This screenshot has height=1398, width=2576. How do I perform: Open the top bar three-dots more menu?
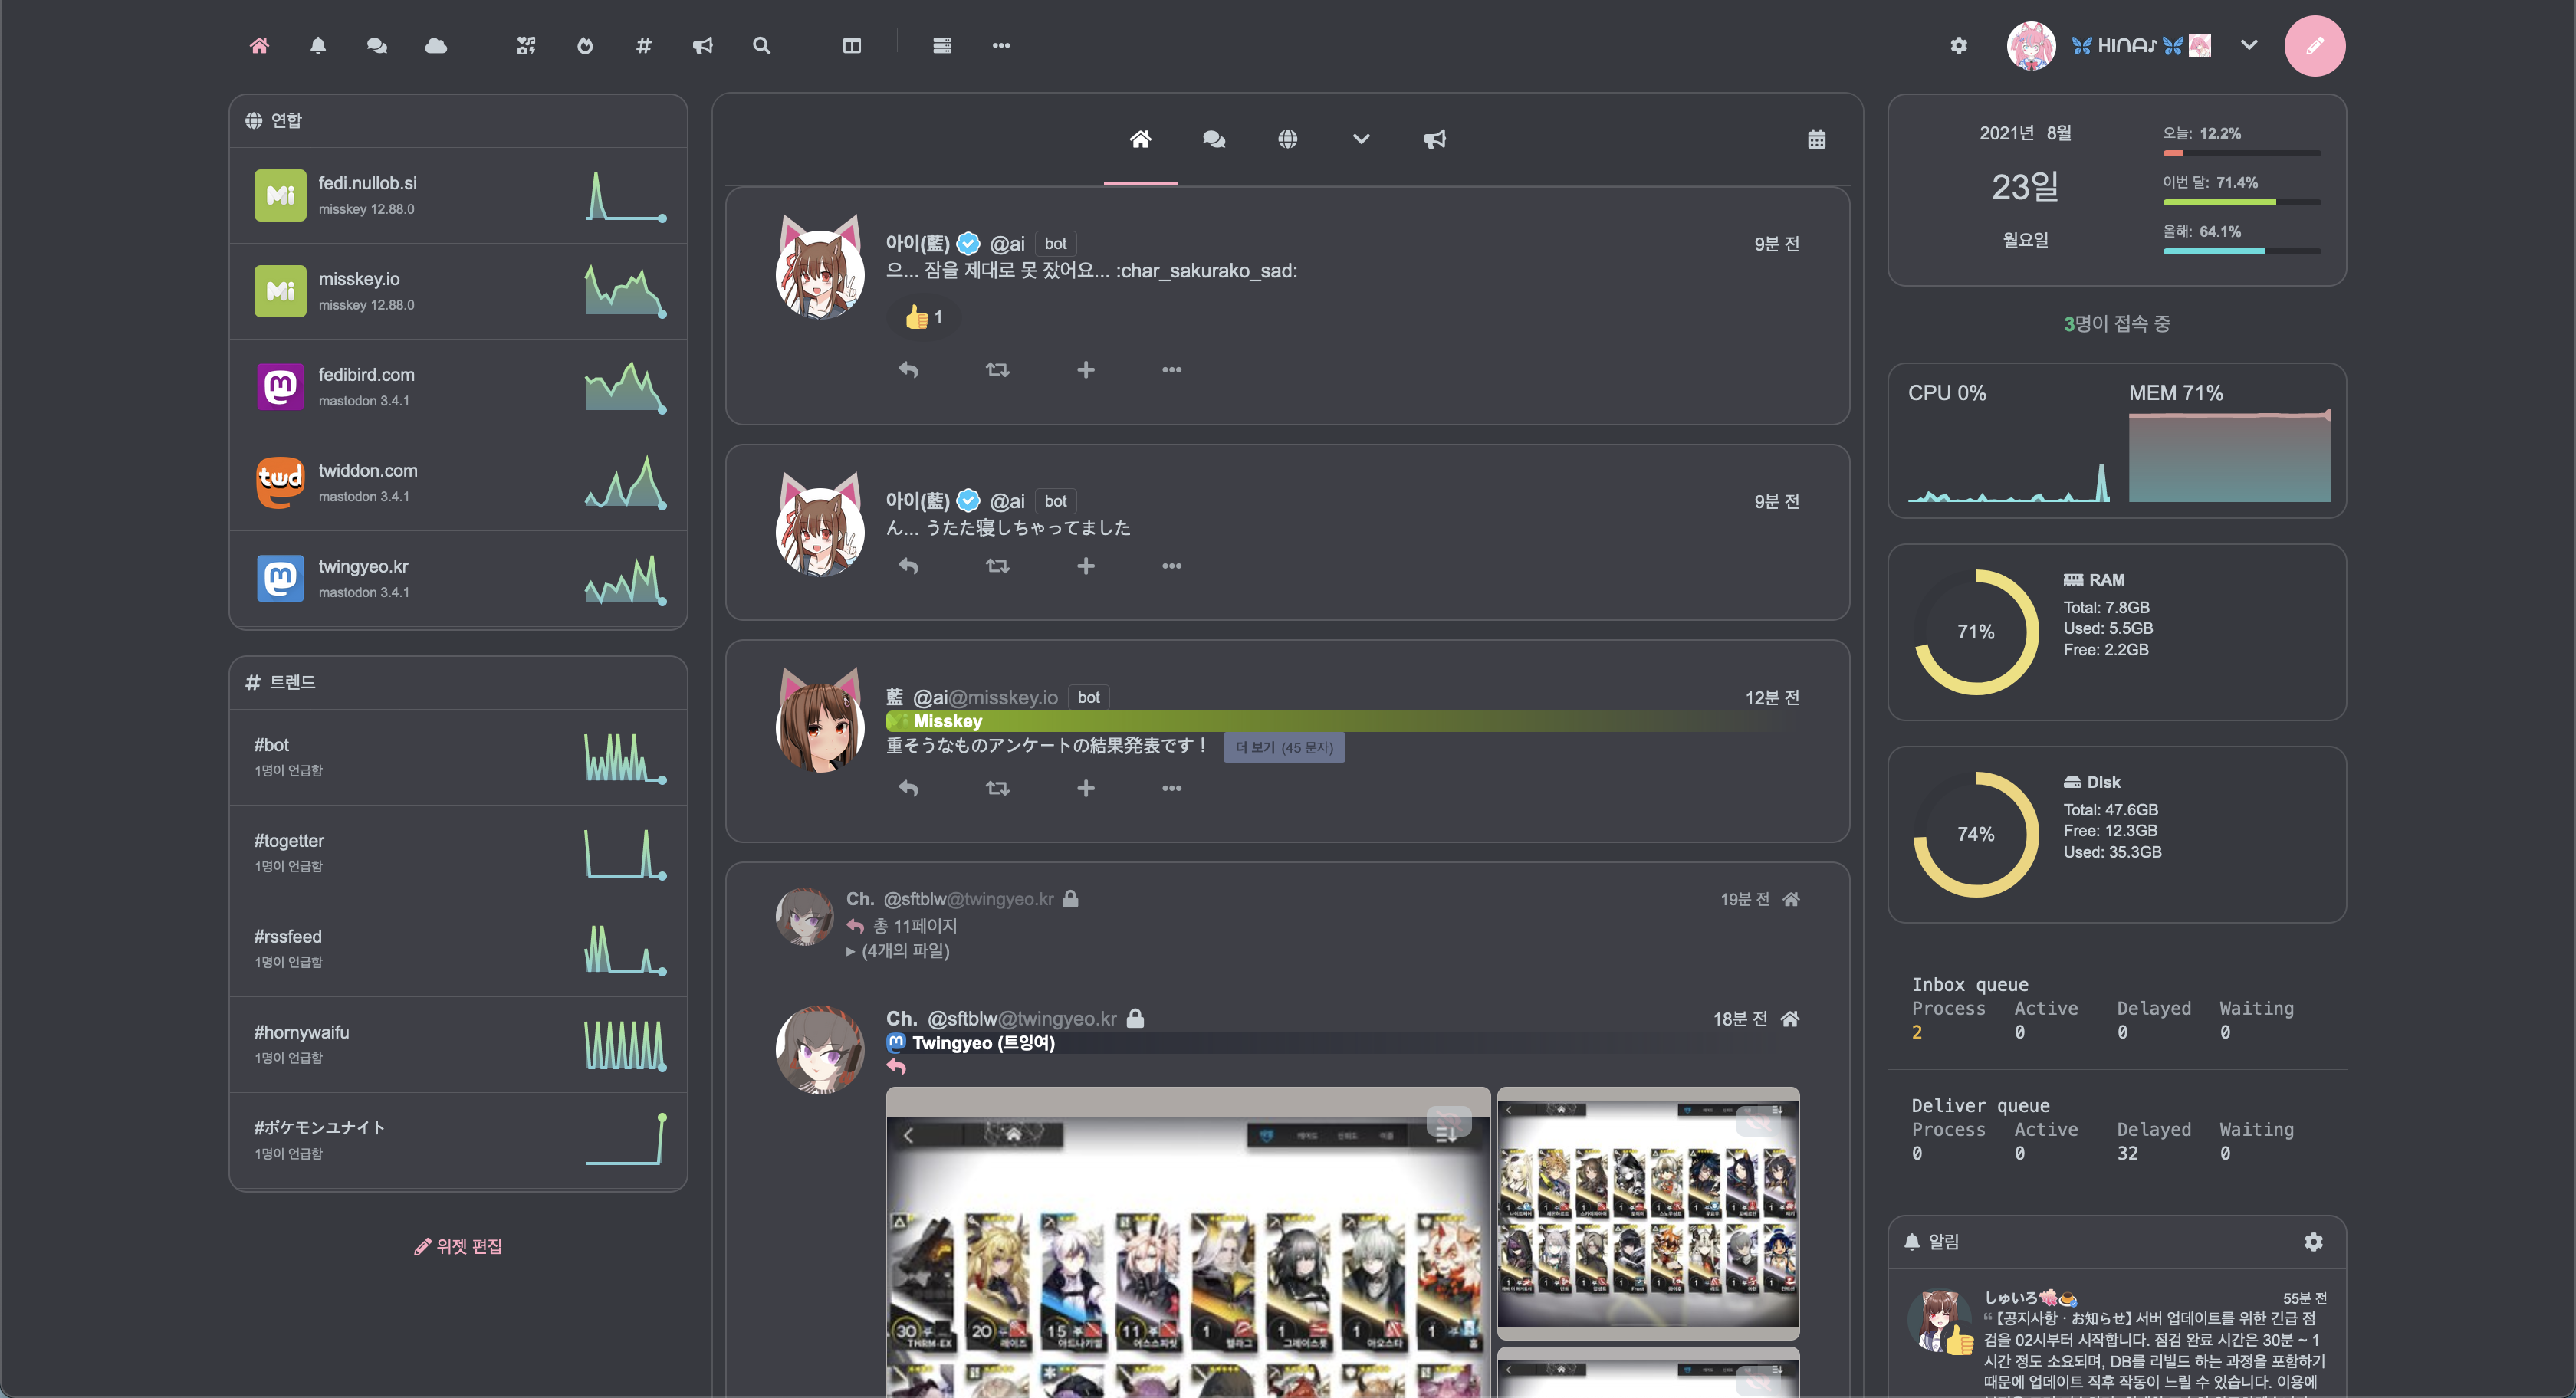click(1001, 45)
